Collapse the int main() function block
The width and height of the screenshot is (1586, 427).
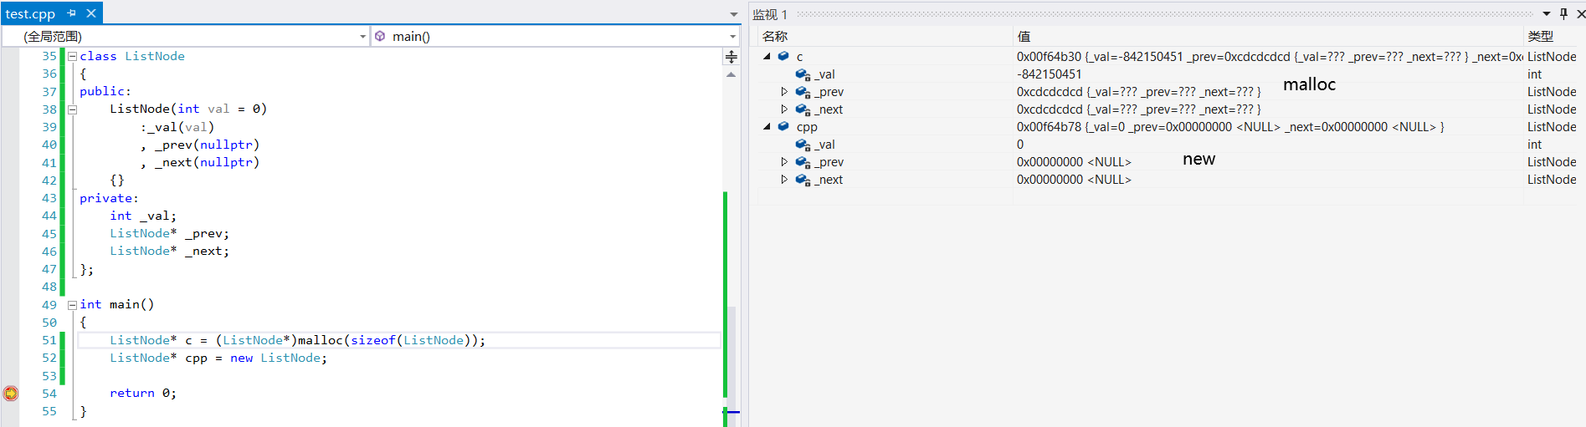coord(72,305)
